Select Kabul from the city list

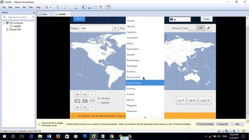click(x=145, y=43)
